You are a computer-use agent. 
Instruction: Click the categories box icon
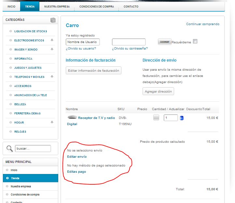click(53, 20)
